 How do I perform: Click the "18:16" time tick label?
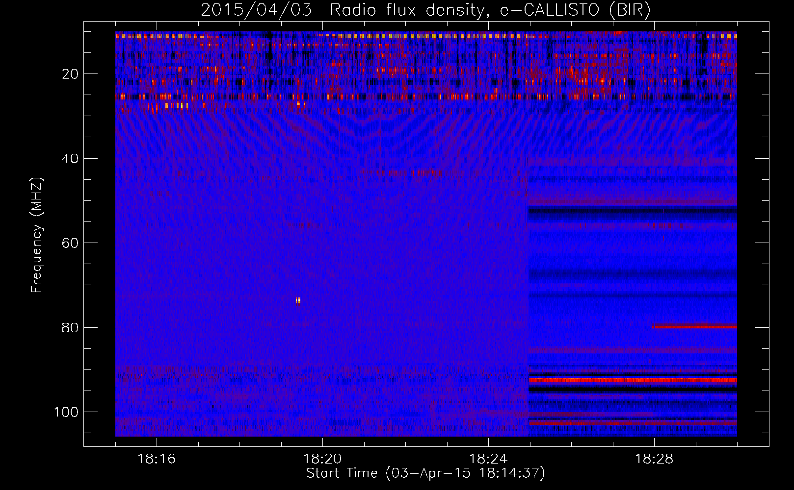(x=157, y=459)
